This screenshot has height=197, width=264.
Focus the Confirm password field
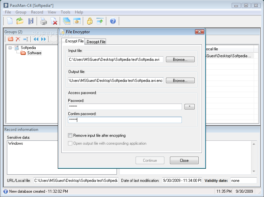tap(125, 120)
